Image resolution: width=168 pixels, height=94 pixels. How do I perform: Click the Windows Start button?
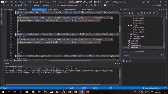[x=3, y=92]
